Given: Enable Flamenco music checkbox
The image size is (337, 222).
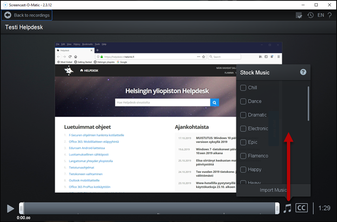Looking at the screenshot, I should (x=243, y=156).
